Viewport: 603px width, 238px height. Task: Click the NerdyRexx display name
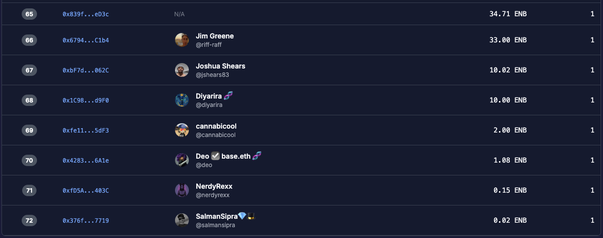(214, 186)
